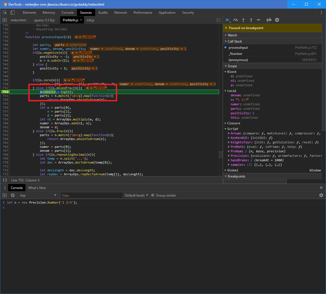This screenshot has width=326, height=294.
Task: Expand the Closure scope section
Action: point(226,123)
